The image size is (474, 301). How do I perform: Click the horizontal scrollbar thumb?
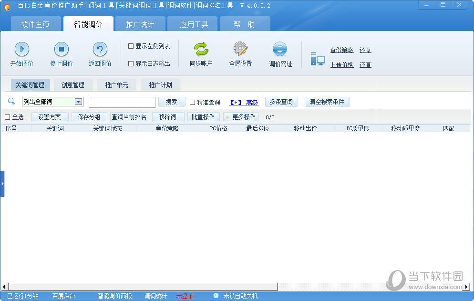pyautogui.click(x=143, y=287)
